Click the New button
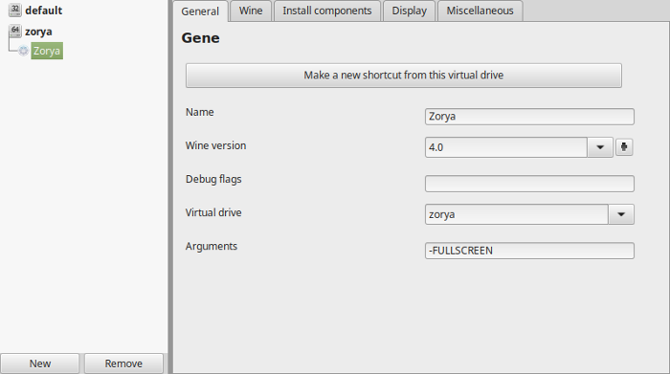The image size is (670, 374). (x=40, y=363)
